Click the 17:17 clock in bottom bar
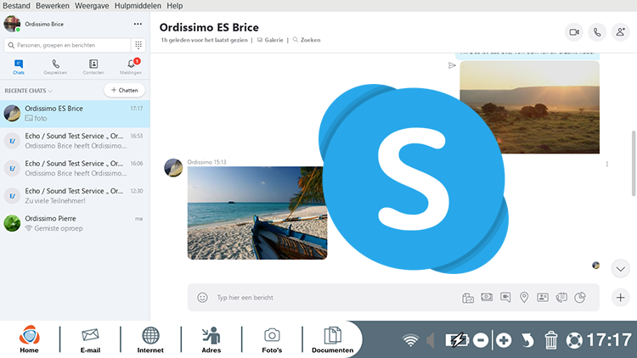637x358 pixels. (x=609, y=340)
